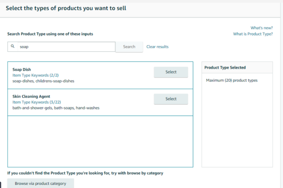Viewport: 283px width, 188px height.
Task: Select the Skin Cleaning Agent product type
Action: pos(171,99)
